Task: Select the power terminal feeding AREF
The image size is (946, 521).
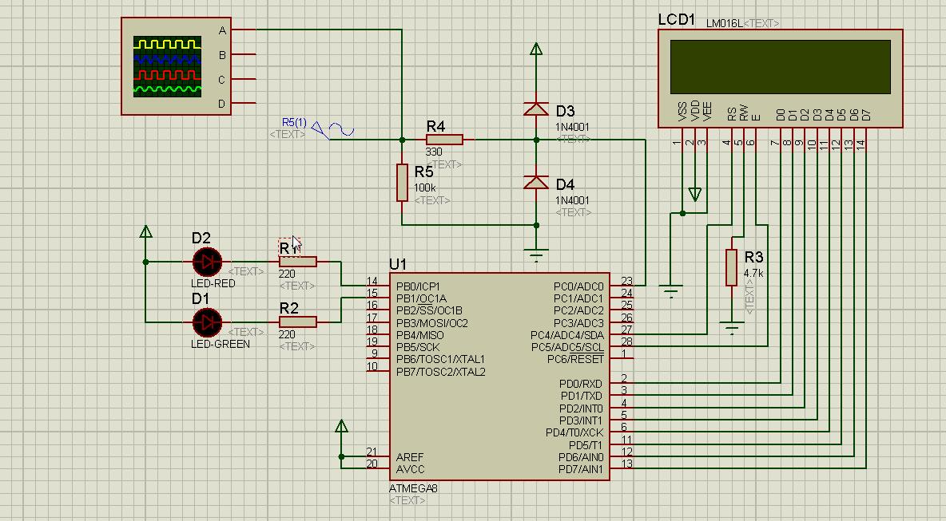Action: click(341, 426)
